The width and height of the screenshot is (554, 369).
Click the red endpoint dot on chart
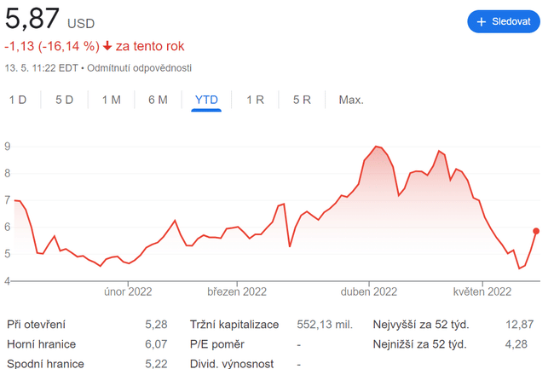click(x=536, y=231)
